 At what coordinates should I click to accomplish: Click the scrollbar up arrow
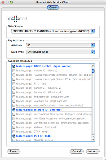tap(93, 137)
